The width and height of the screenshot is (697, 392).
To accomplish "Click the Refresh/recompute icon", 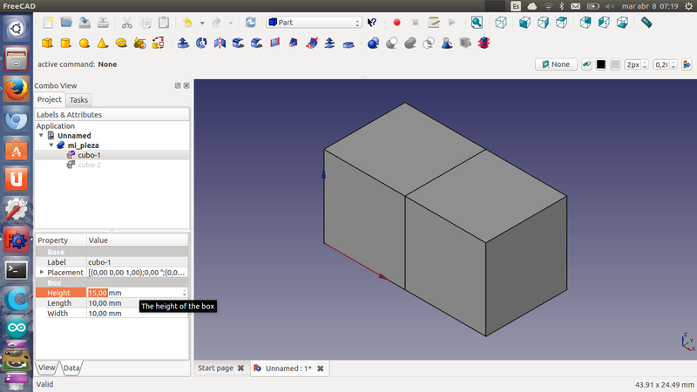I will click(x=251, y=22).
